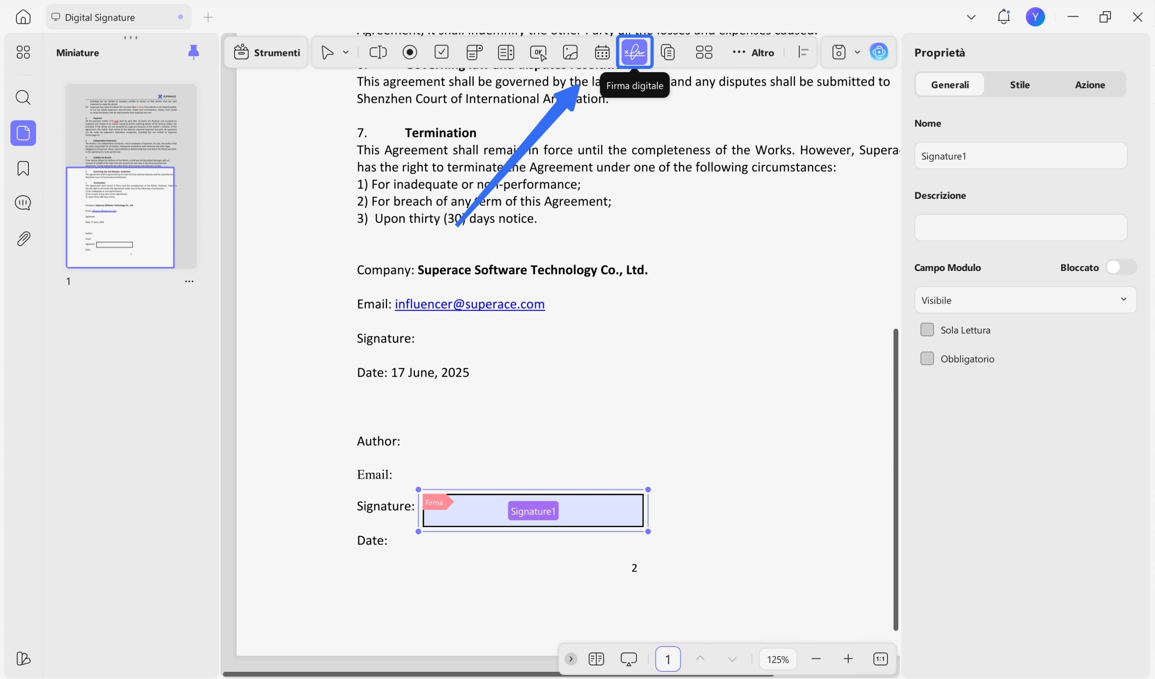This screenshot has width=1155, height=679.
Task: Select the radio button field tool
Action: [410, 52]
